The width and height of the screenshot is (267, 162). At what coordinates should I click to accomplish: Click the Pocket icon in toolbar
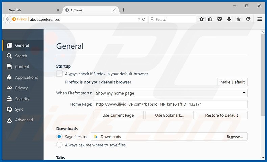(x=220, y=19)
